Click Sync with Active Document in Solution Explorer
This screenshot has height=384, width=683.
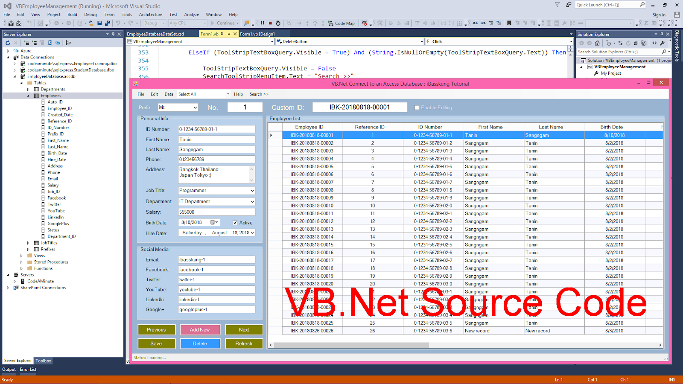pyautogui.click(x=620, y=43)
